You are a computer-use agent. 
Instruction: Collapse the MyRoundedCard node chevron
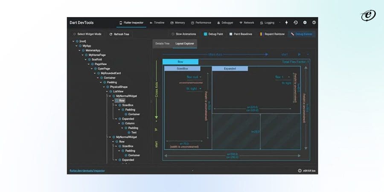(95, 73)
